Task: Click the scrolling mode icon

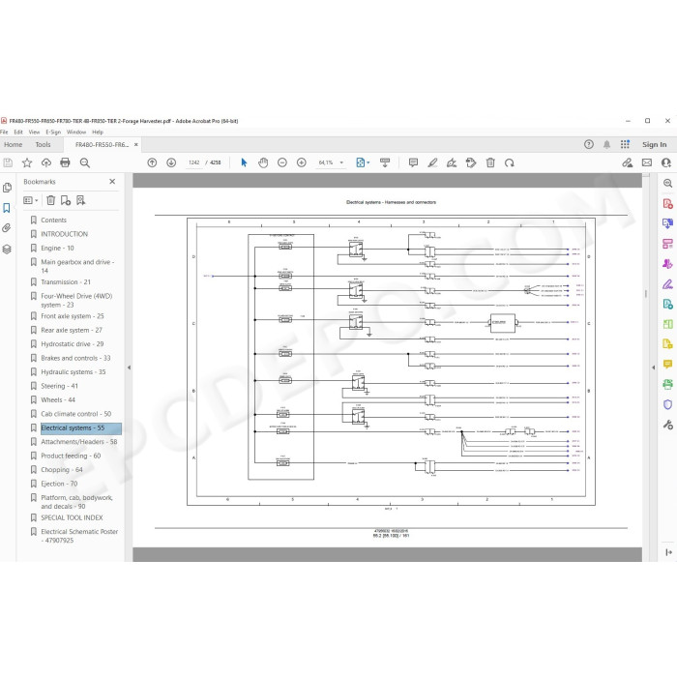Action: point(385,162)
